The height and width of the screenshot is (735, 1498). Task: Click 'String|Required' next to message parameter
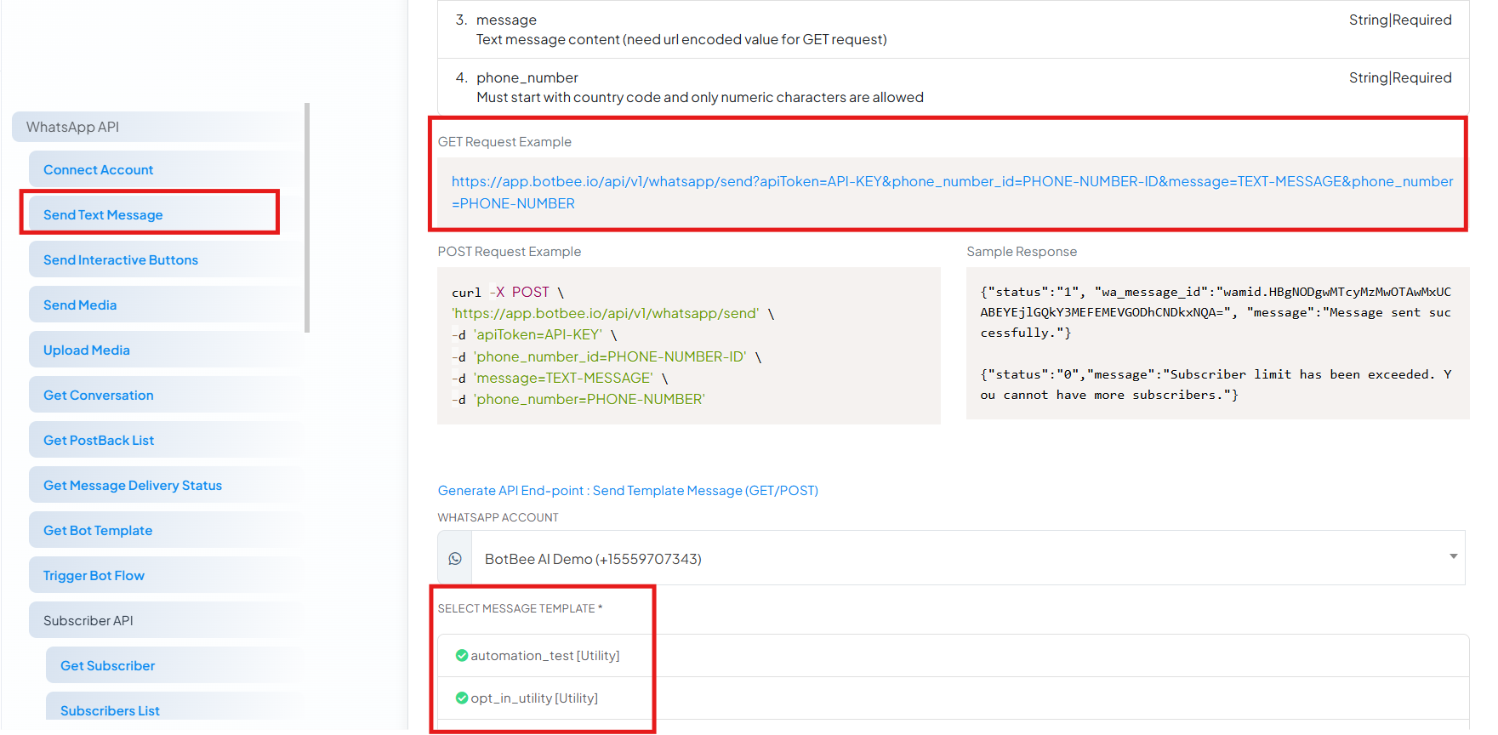click(1400, 20)
